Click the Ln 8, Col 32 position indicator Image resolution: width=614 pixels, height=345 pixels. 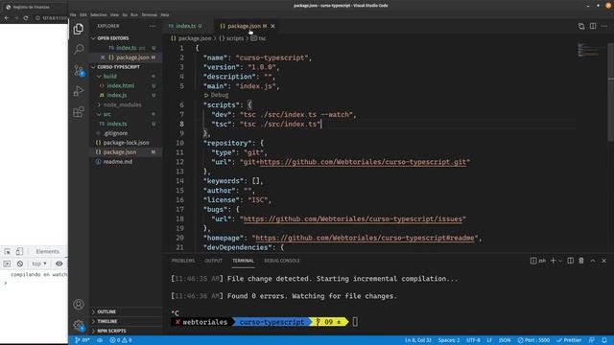(x=418, y=340)
